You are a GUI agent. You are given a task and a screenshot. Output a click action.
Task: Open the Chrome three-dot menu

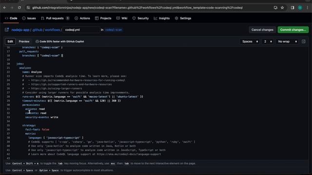[308, 8]
